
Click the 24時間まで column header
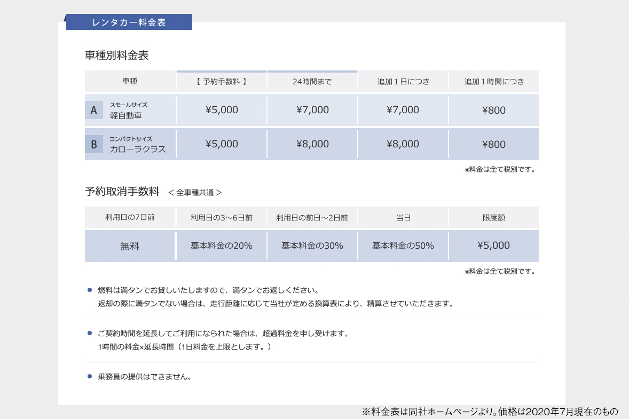tap(312, 82)
